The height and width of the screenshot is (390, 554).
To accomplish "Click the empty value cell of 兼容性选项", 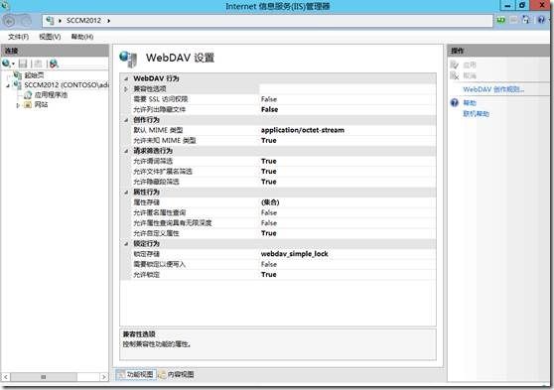I will point(347,89).
